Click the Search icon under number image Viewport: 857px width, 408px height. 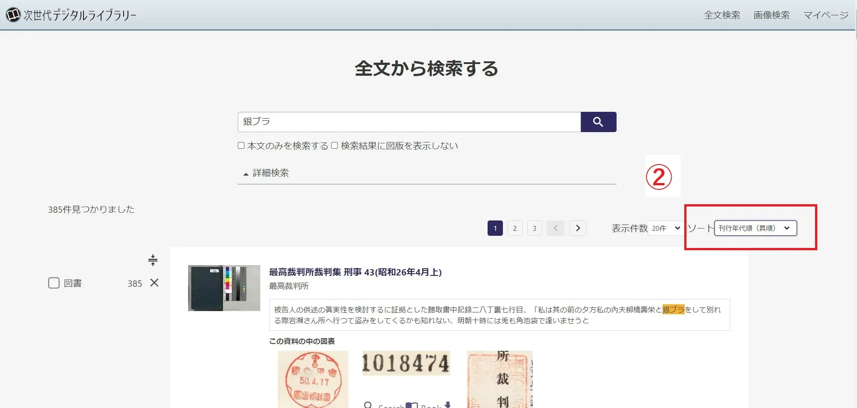[x=368, y=405]
